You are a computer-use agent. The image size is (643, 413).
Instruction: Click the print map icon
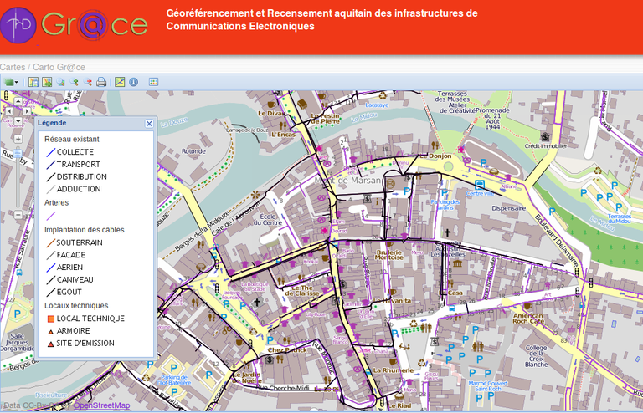click(x=101, y=82)
